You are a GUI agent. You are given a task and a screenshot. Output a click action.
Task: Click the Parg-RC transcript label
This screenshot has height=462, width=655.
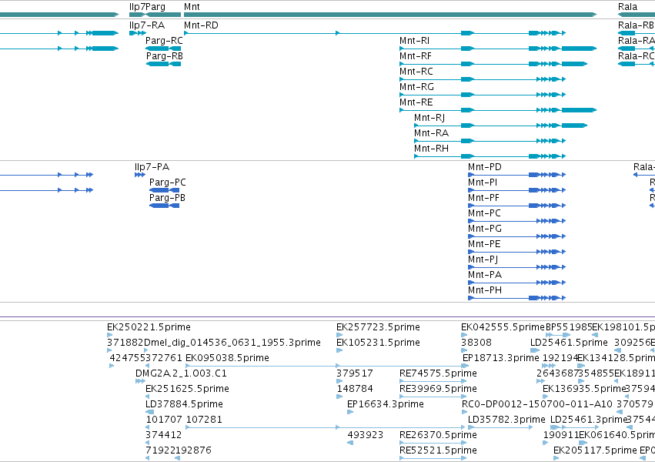(x=164, y=41)
